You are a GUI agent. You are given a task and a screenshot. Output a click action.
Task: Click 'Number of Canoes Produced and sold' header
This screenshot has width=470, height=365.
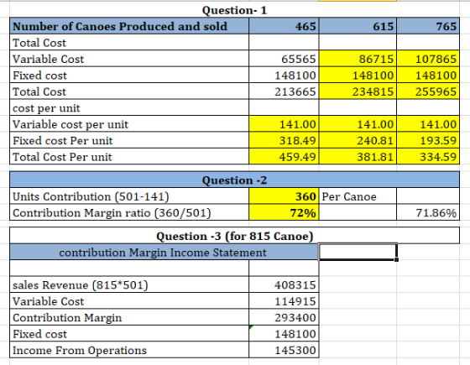pyautogui.click(x=129, y=26)
